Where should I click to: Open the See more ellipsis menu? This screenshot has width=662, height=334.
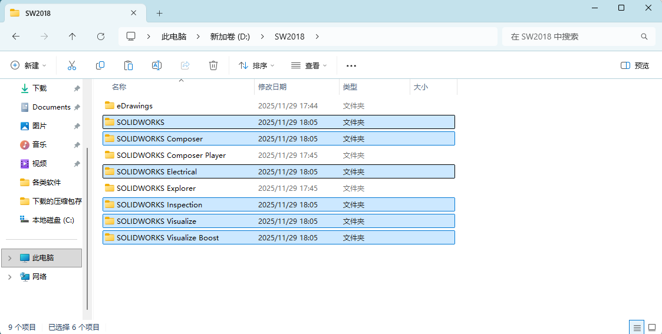(351, 66)
